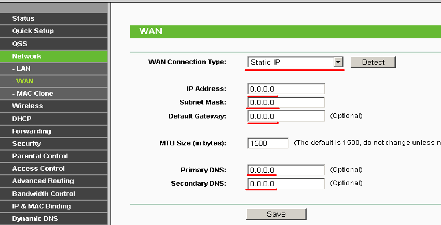Screen dimensions: 441x225
Task: Focus the Default Gateway field
Action: [286, 116]
